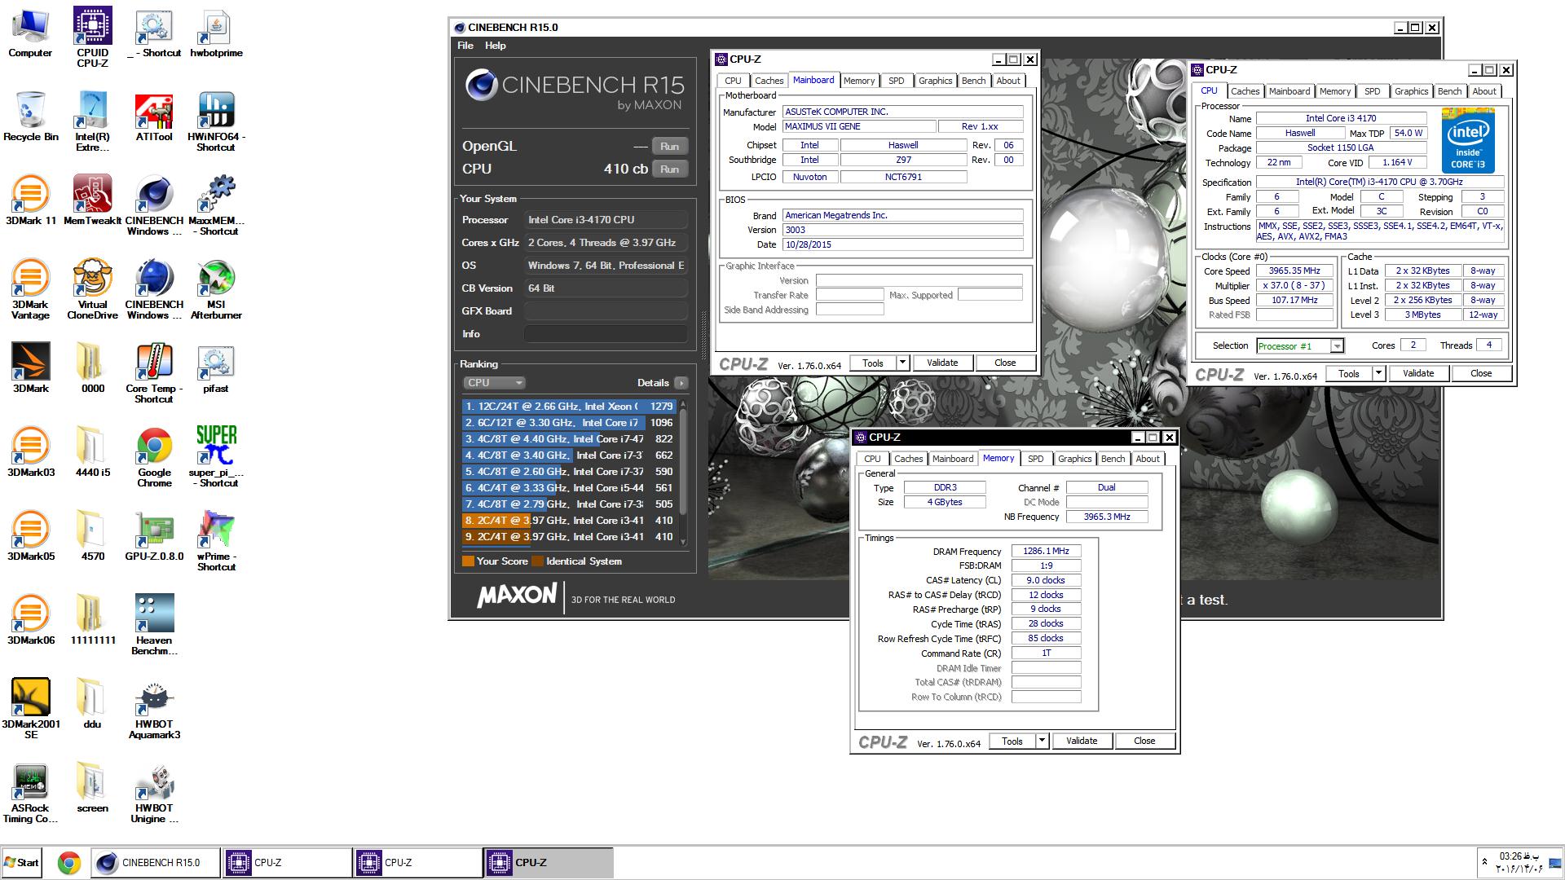
Task: Open About tab in Memory CPU-Z window
Action: pos(1148,459)
